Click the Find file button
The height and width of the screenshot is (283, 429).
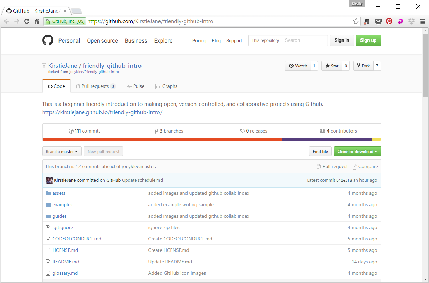320,152
